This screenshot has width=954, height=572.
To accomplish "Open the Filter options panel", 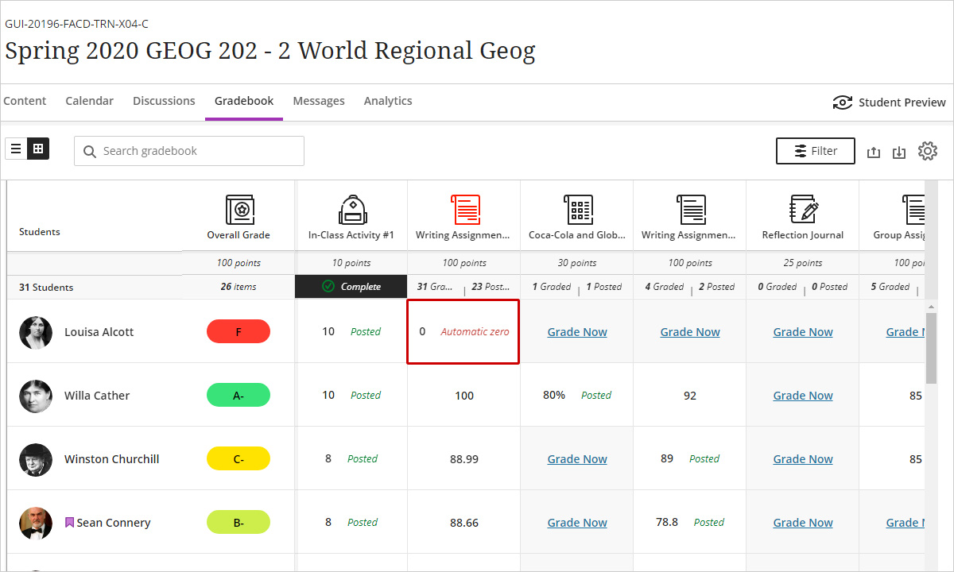I will coord(815,151).
